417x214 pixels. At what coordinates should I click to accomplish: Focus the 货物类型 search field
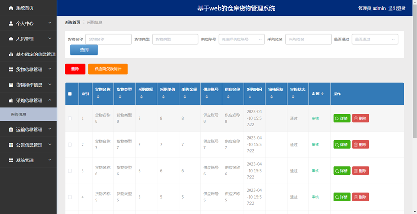[x=175, y=39]
